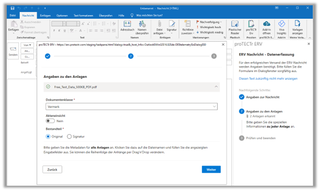Open the Datei tab

coord(13,15)
